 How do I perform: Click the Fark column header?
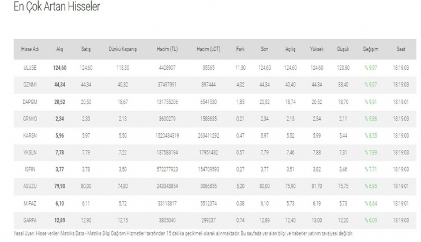(x=240, y=50)
